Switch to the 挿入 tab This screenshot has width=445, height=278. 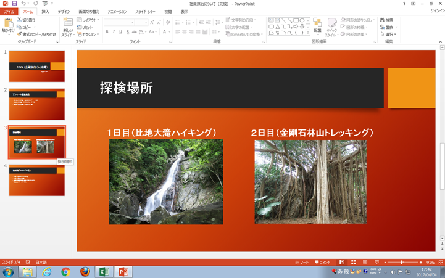point(45,12)
